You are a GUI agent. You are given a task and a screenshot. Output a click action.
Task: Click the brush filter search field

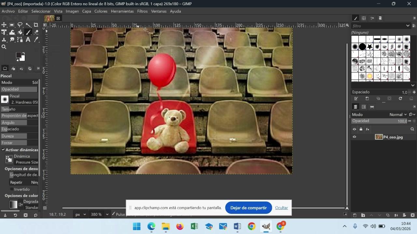tap(378, 26)
